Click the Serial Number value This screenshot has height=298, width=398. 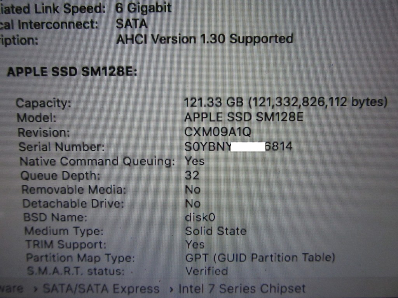[238, 146]
